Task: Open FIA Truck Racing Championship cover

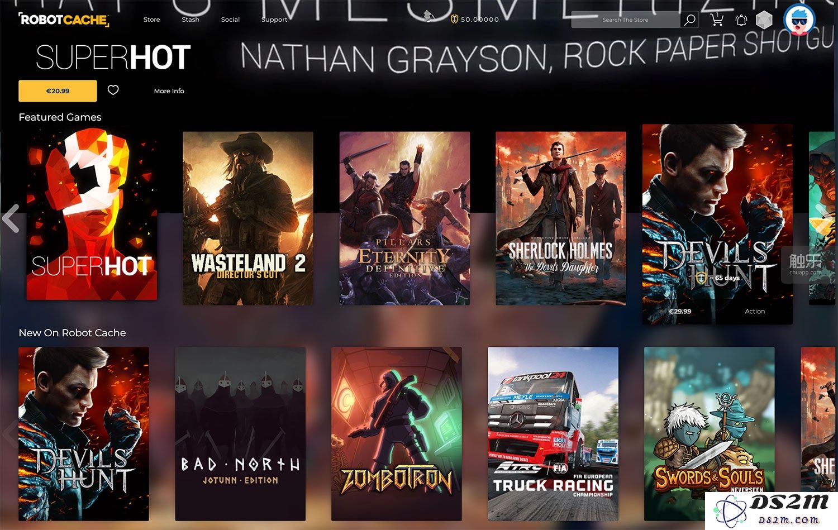Action: (x=553, y=434)
